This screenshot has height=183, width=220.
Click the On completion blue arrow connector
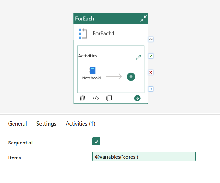[151, 89]
